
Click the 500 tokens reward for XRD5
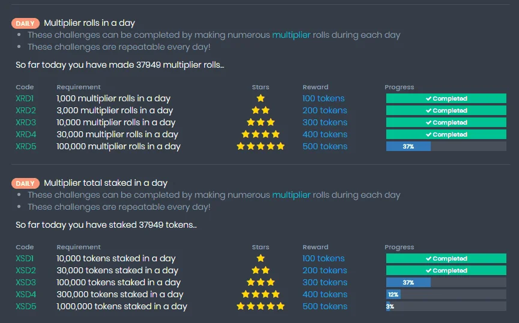click(325, 146)
